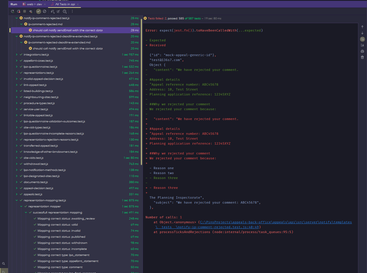367x273 pixels.
Task: Collapse the representation mapper node
Action: tap(21, 206)
